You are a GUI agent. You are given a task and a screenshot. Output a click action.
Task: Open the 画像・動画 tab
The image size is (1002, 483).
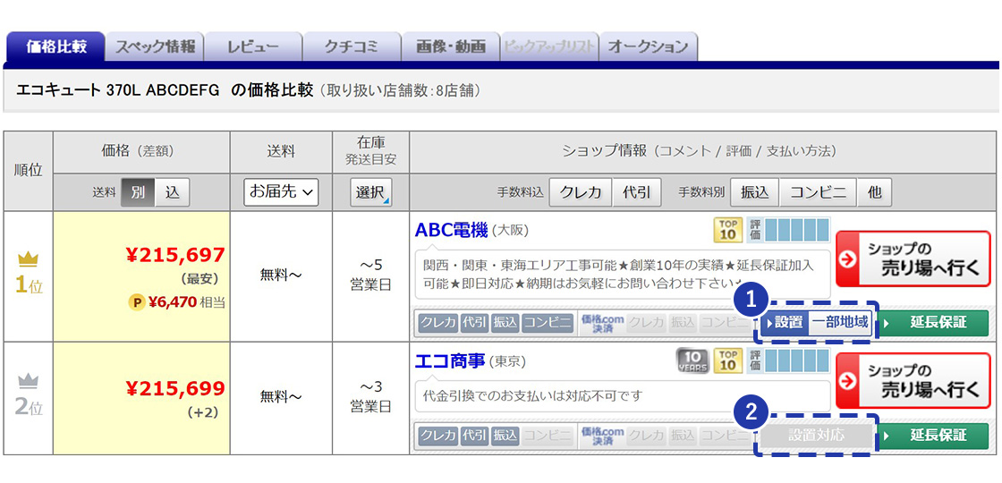[x=451, y=47]
